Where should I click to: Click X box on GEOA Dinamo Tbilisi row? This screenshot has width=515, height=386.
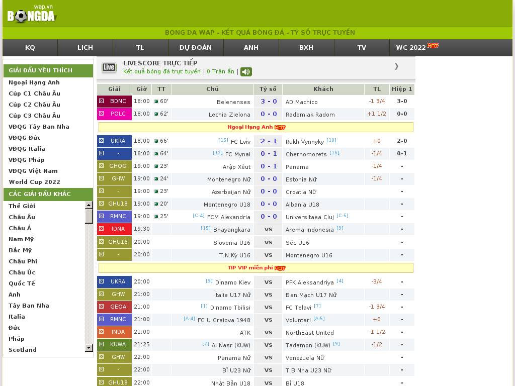[x=101, y=307]
